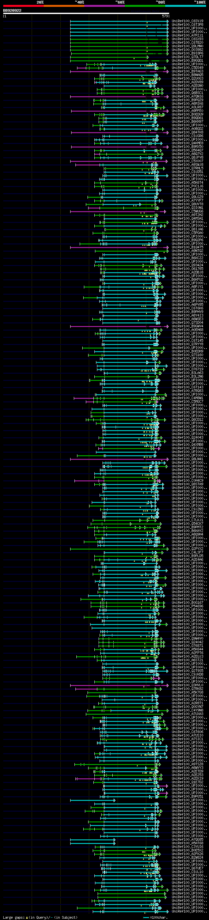The height and width of the screenshot is (920, 209).
Task: Select hit label UniRef100_B8NAQ5
Action: pyautogui.click(x=187, y=75)
